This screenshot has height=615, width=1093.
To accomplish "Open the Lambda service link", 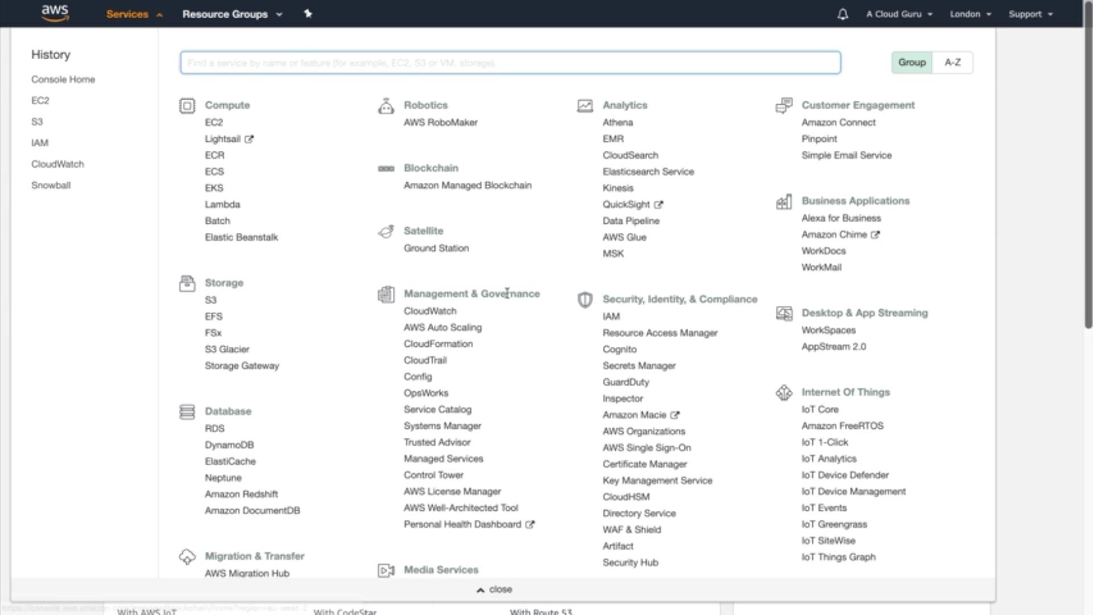I will click(x=223, y=204).
